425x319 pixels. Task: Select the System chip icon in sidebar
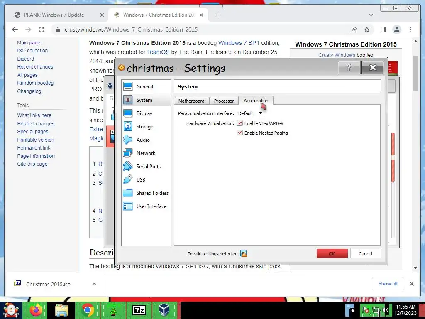128,100
